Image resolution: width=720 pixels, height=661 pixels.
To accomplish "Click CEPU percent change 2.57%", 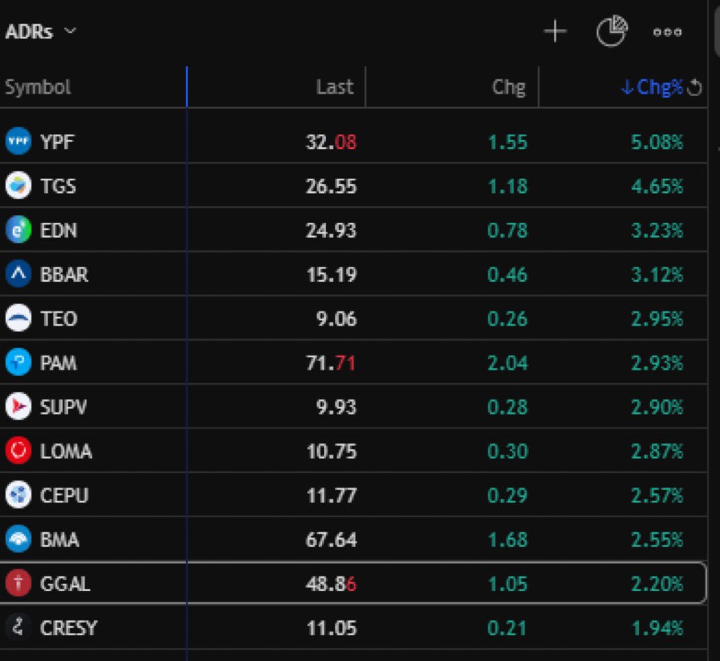I will tap(657, 495).
